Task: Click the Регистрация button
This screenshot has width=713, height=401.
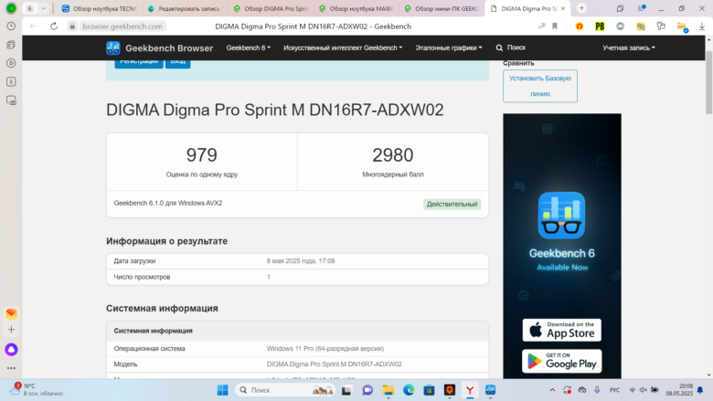Action: (139, 63)
